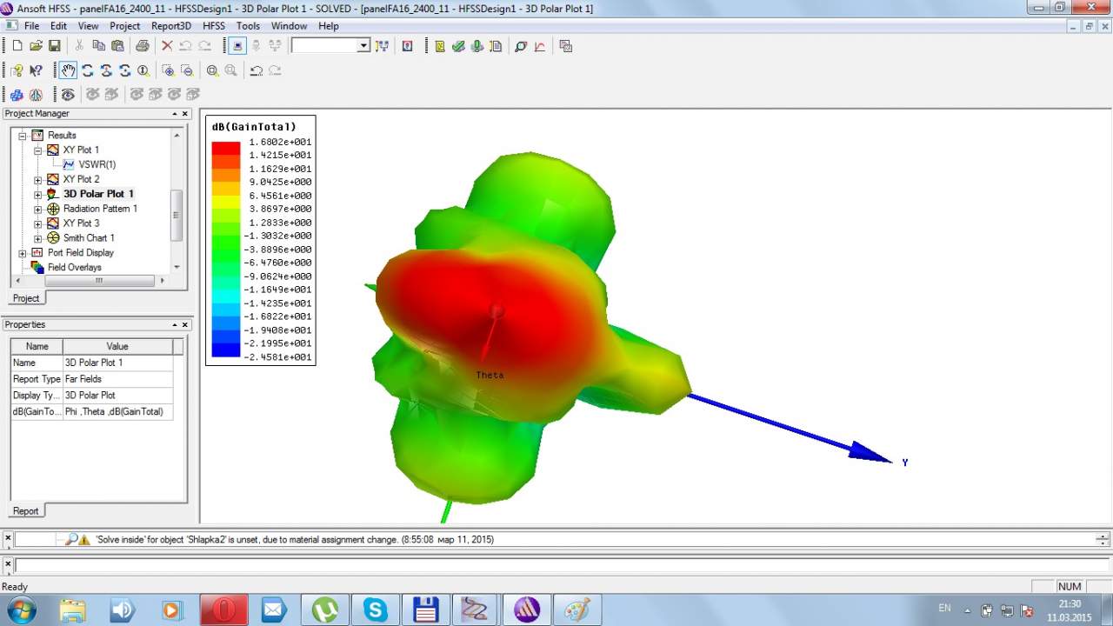This screenshot has height=626, width=1113.
Task: Toggle the eye visibility icon
Action: (x=68, y=94)
